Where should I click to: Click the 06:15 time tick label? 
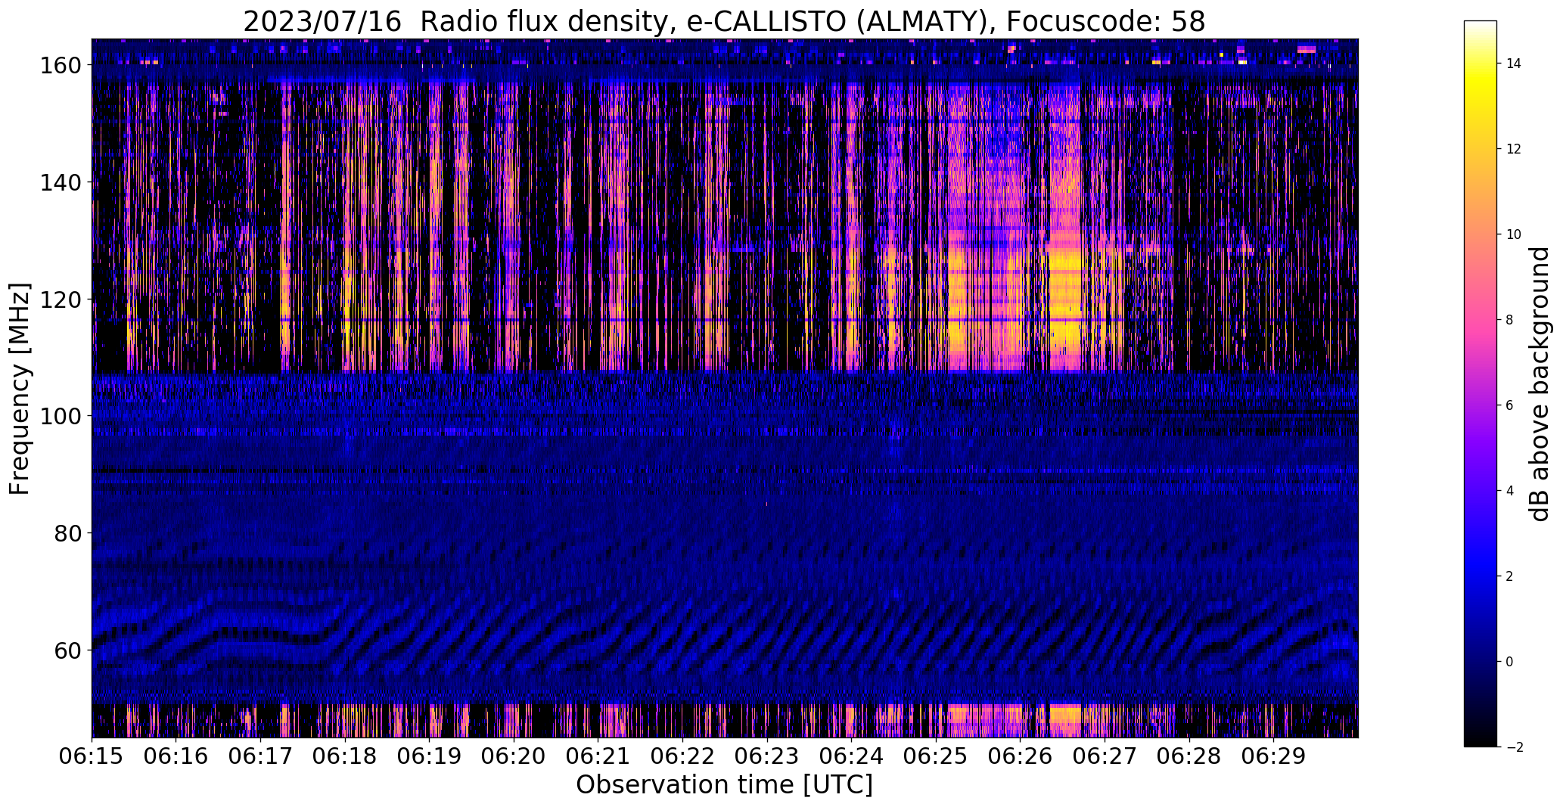coord(92,757)
